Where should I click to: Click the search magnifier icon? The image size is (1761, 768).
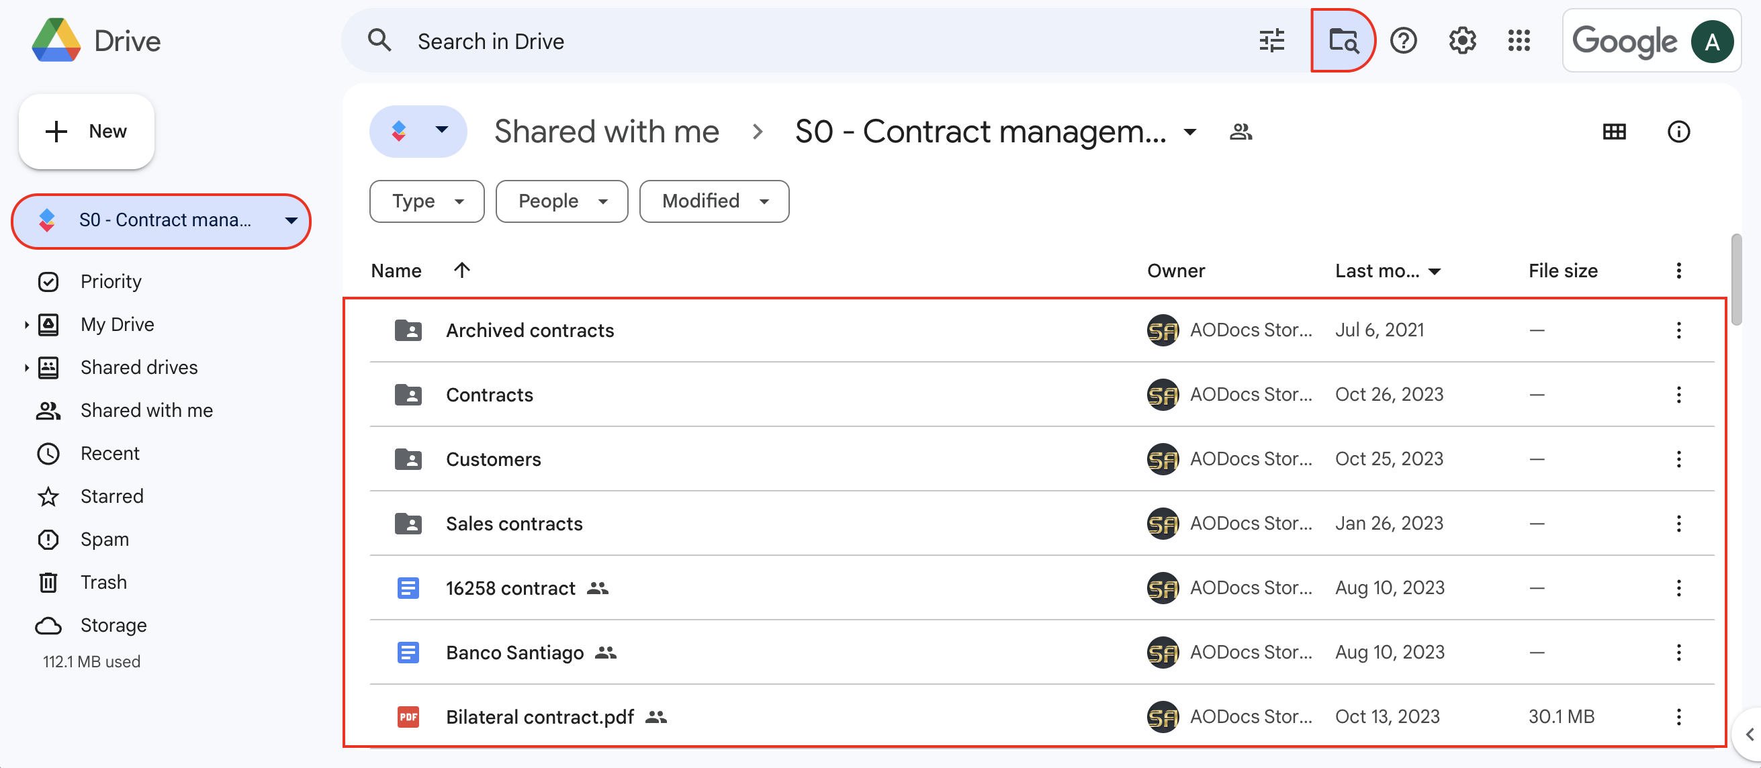[x=379, y=41]
